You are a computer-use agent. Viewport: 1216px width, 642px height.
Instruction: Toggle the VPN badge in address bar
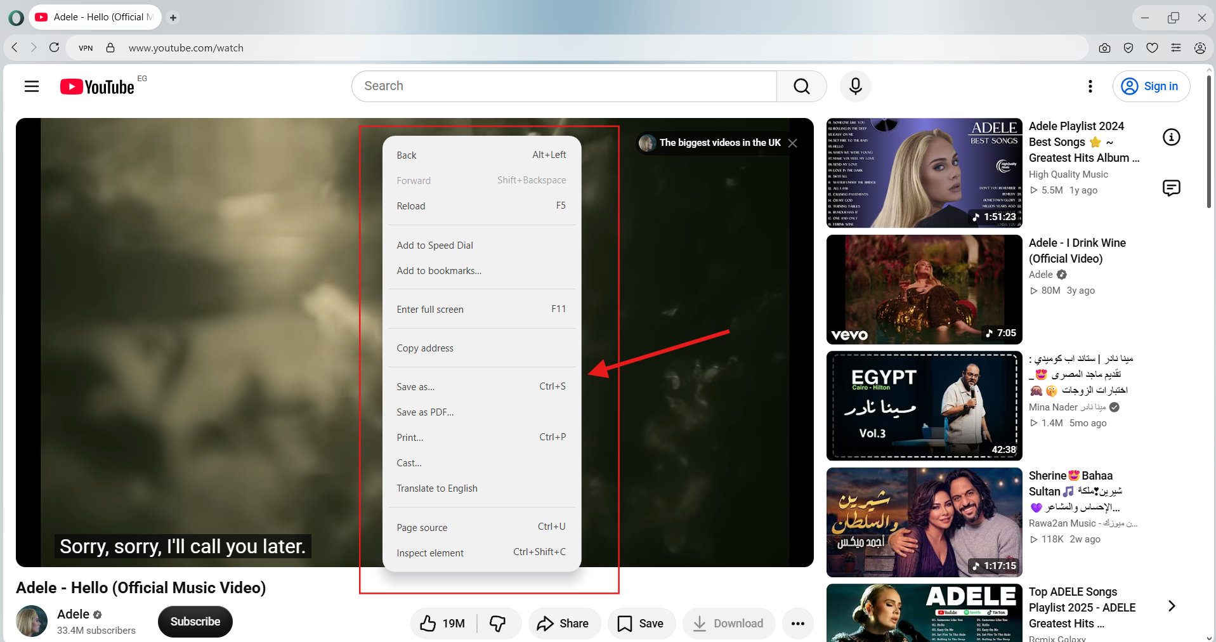coord(86,48)
